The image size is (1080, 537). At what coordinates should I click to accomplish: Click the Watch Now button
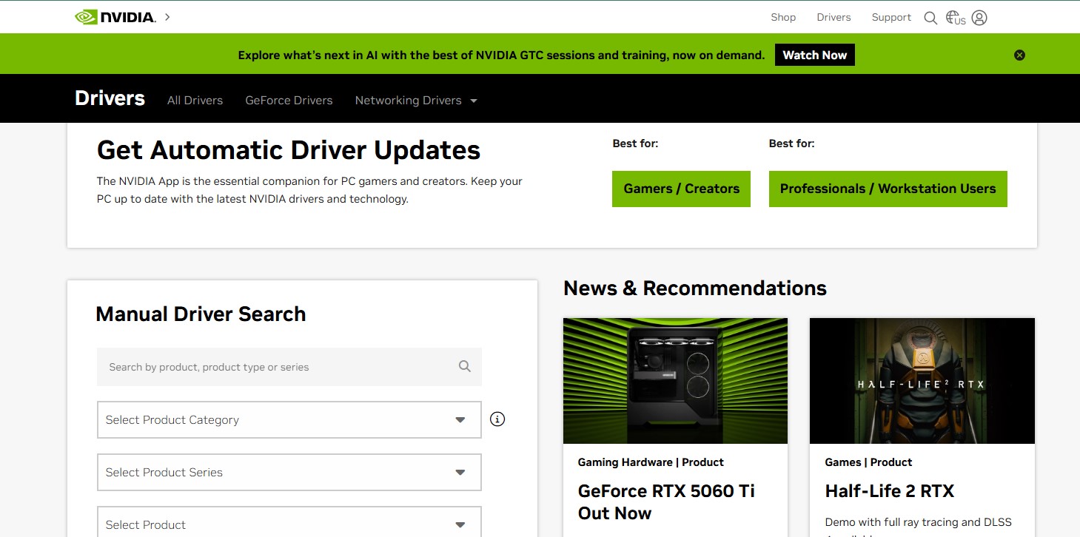pyautogui.click(x=814, y=54)
